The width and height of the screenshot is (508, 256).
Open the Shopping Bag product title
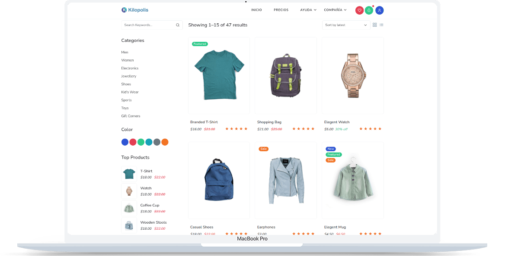pyautogui.click(x=269, y=122)
